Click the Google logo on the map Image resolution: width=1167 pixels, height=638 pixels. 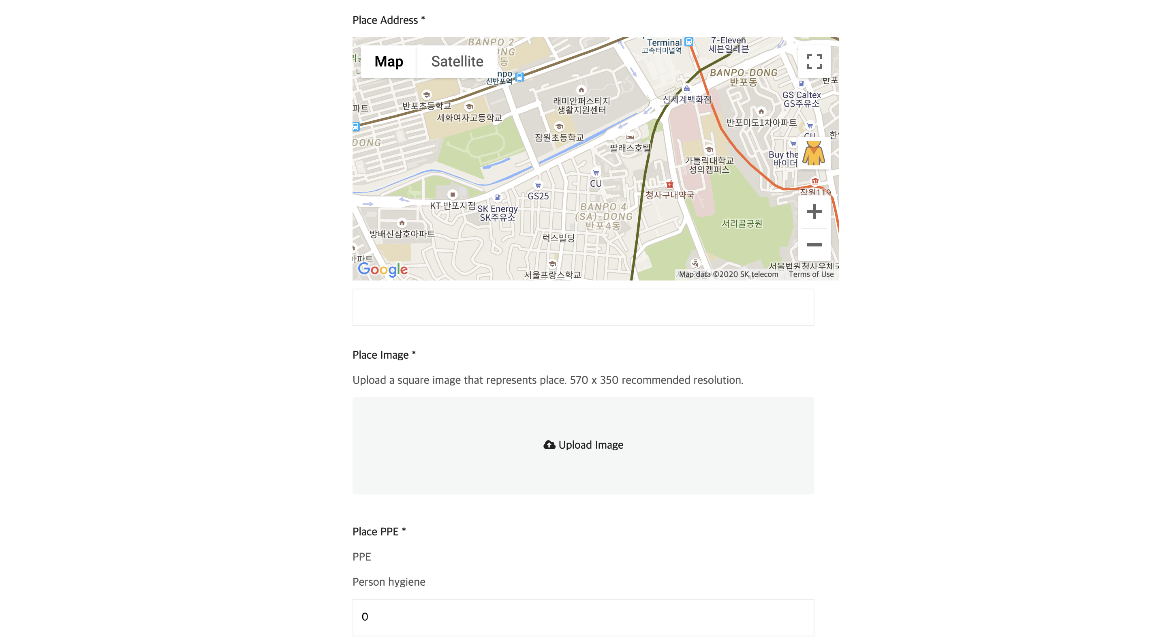(x=383, y=269)
